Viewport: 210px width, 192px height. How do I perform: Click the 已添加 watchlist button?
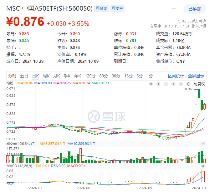(195, 9)
